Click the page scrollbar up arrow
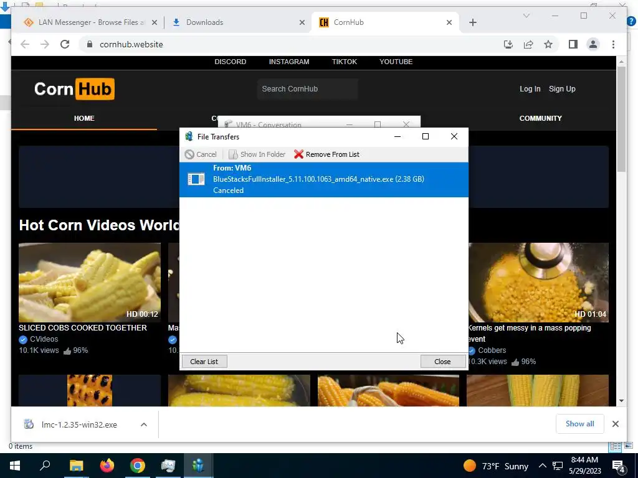The image size is (638, 478). coord(621,62)
